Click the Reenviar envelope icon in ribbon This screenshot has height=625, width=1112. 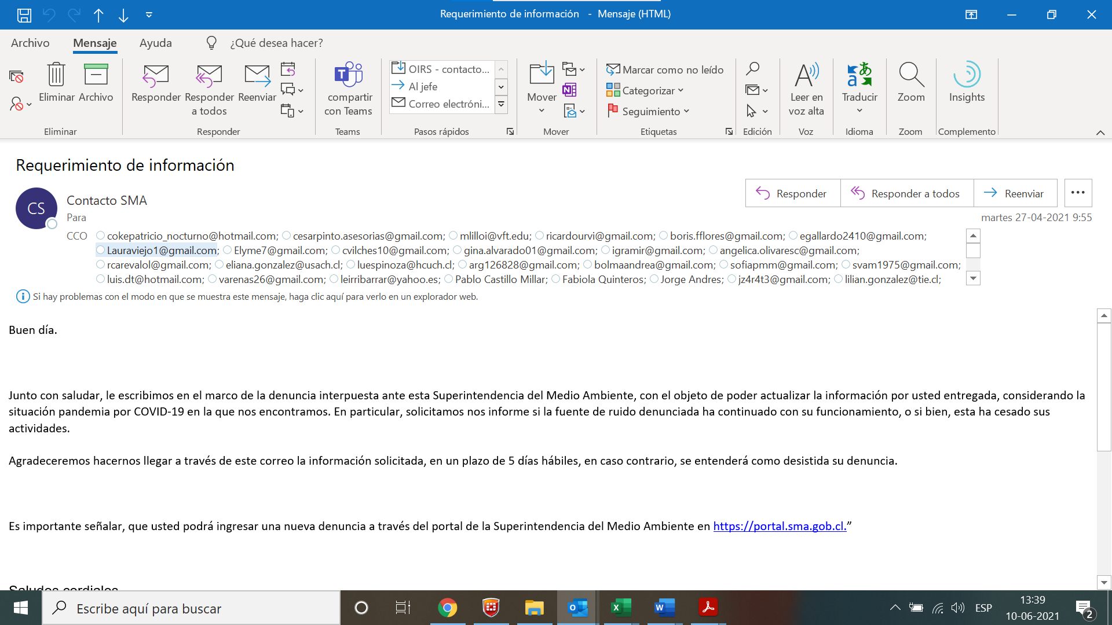coord(257,75)
